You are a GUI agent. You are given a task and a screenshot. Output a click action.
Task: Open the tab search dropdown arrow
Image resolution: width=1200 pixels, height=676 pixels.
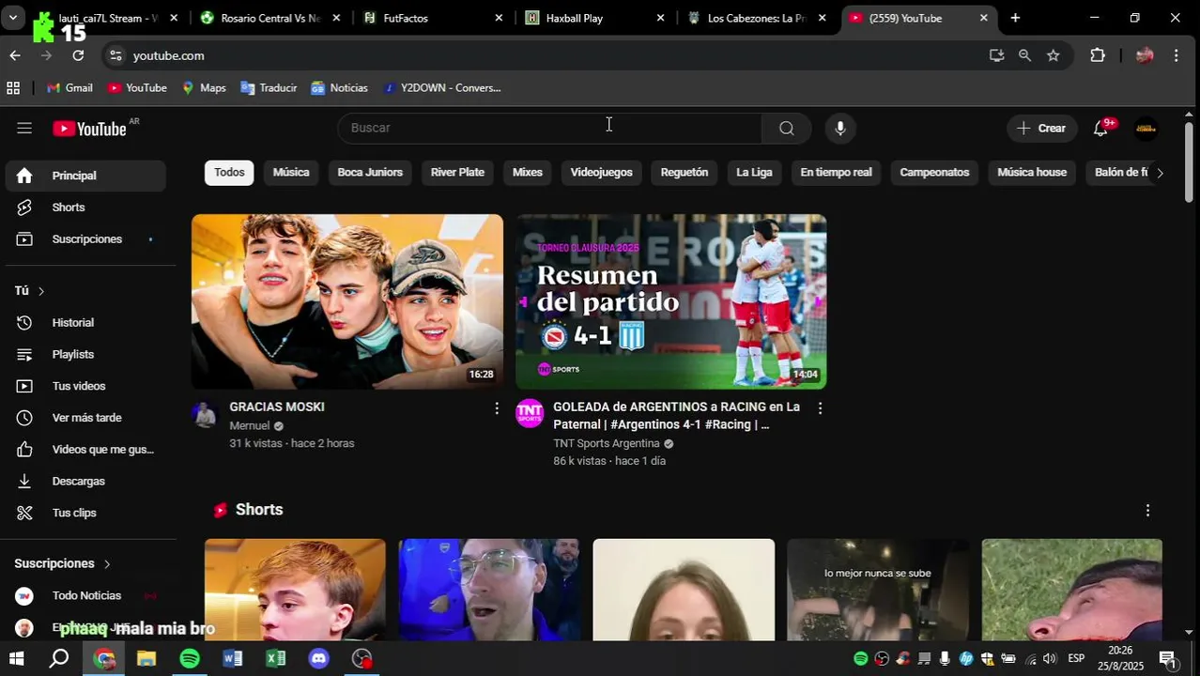coord(13,18)
